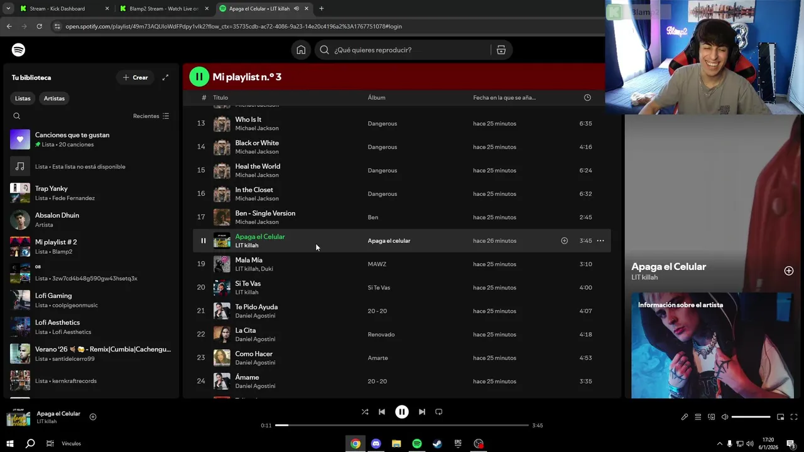Image resolution: width=804 pixels, height=452 pixels.
Task: Click La Cita album thumbnail
Action: point(222,334)
